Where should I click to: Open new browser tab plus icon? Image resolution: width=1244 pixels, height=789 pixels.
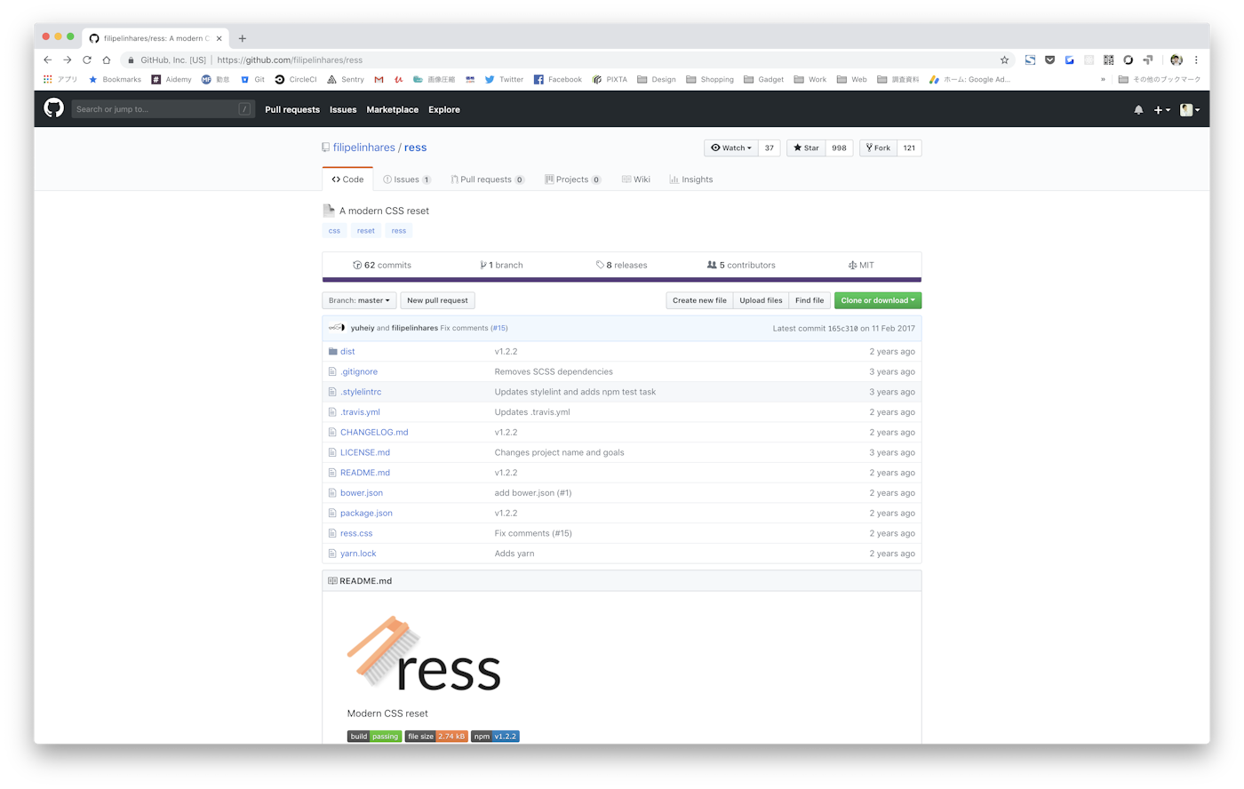(243, 38)
